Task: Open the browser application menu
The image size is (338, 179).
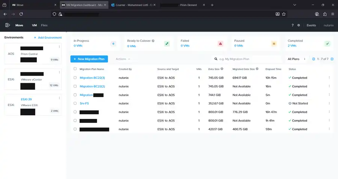Action: tap(333, 14)
